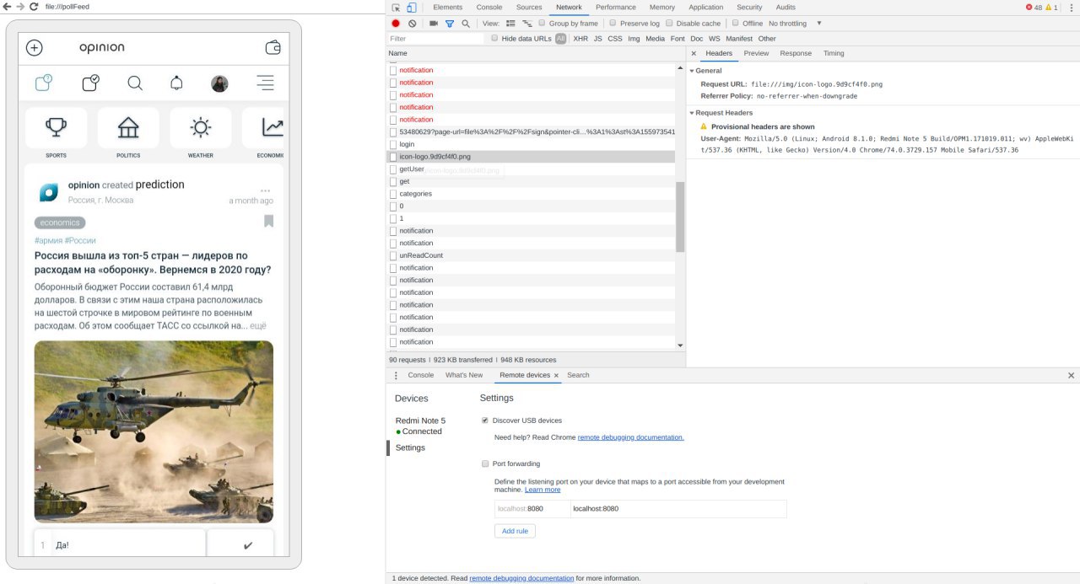Select Redmi Note 5 device
This screenshot has width=1080, height=584.
420,421
